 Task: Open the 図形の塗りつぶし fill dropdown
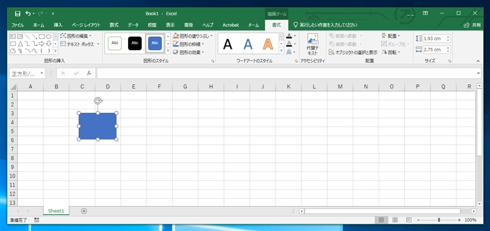click(x=192, y=36)
